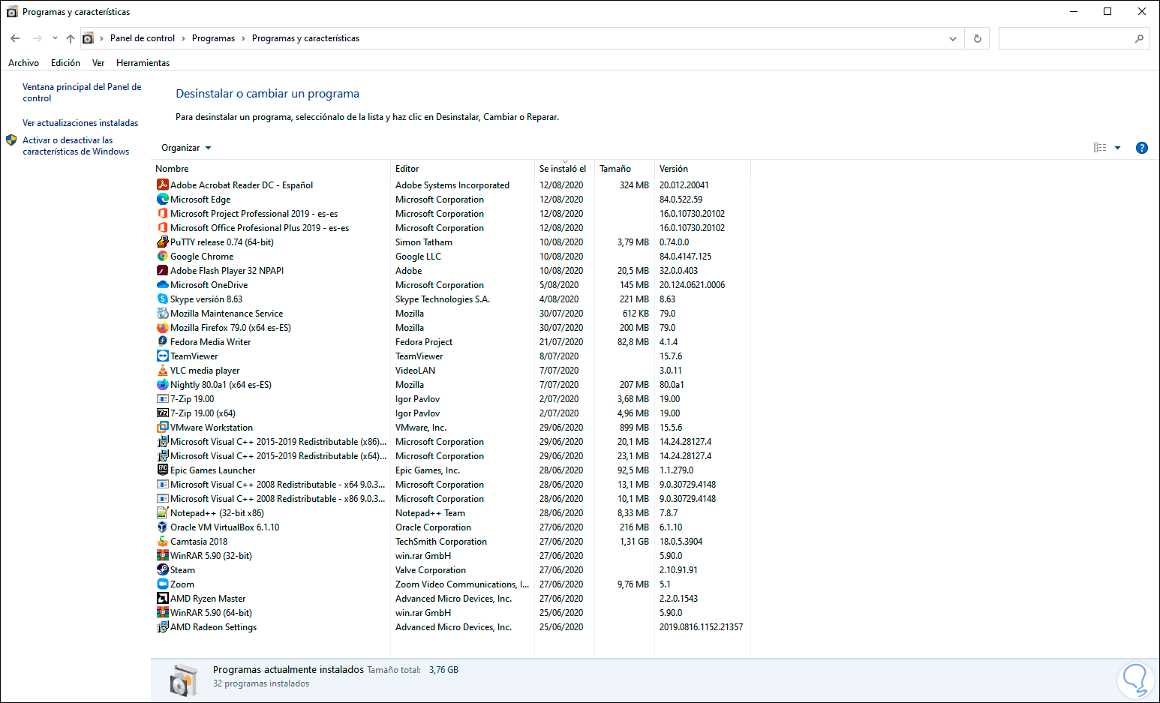The image size is (1160, 703).
Task: Expand the chevron after Panel de control
Action: point(183,38)
